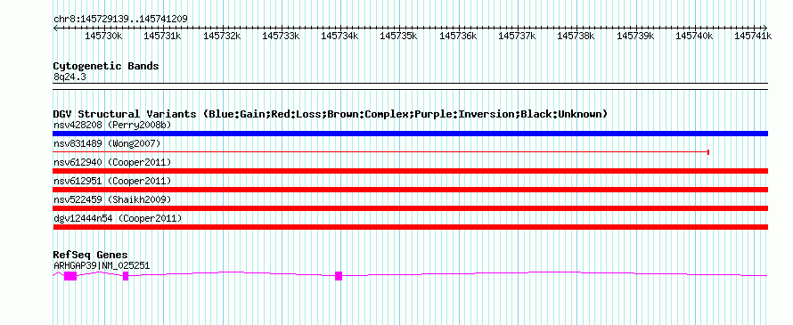Click the 145737k ruler tick label
This screenshot has width=793, height=325.
tap(517, 36)
